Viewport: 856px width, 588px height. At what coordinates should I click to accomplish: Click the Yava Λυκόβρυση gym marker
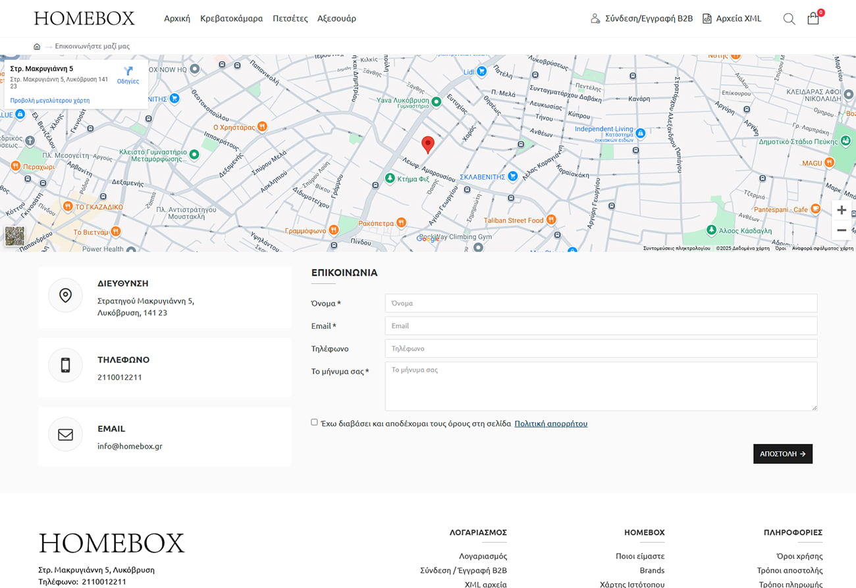435,102
